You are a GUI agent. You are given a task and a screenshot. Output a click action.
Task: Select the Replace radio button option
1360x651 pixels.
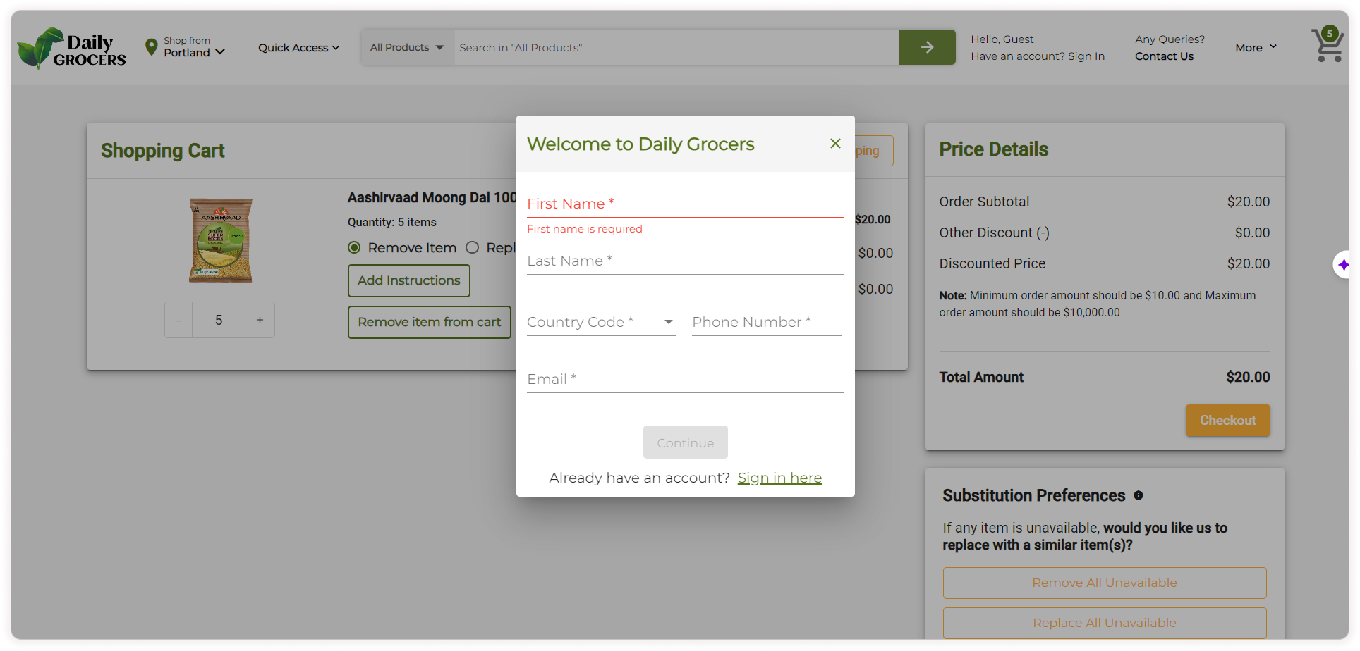[473, 247]
